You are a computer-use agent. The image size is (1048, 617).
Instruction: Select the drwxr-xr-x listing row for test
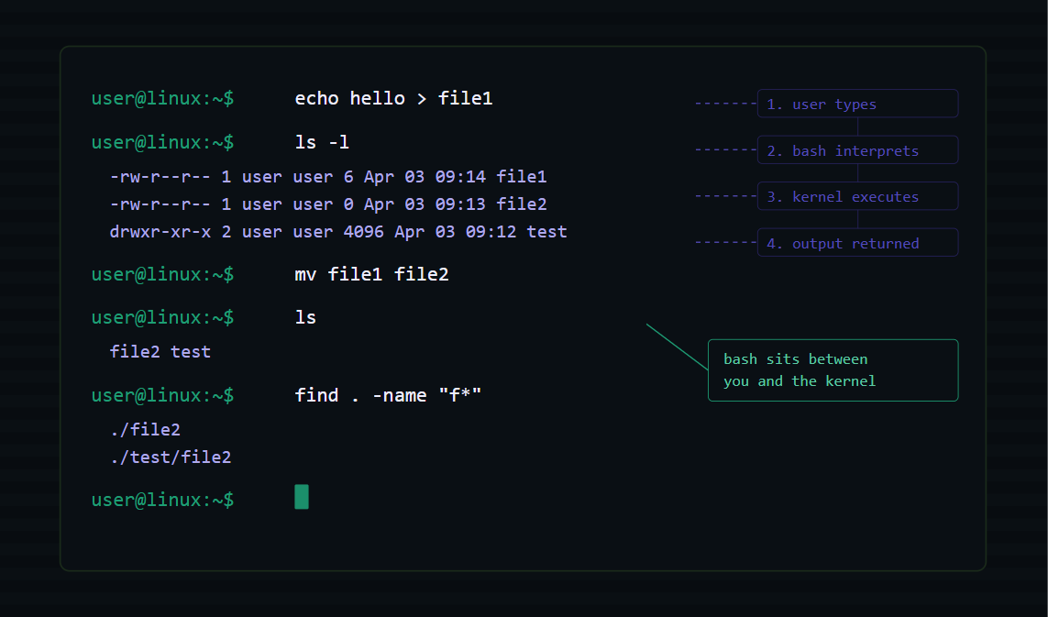point(338,231)
